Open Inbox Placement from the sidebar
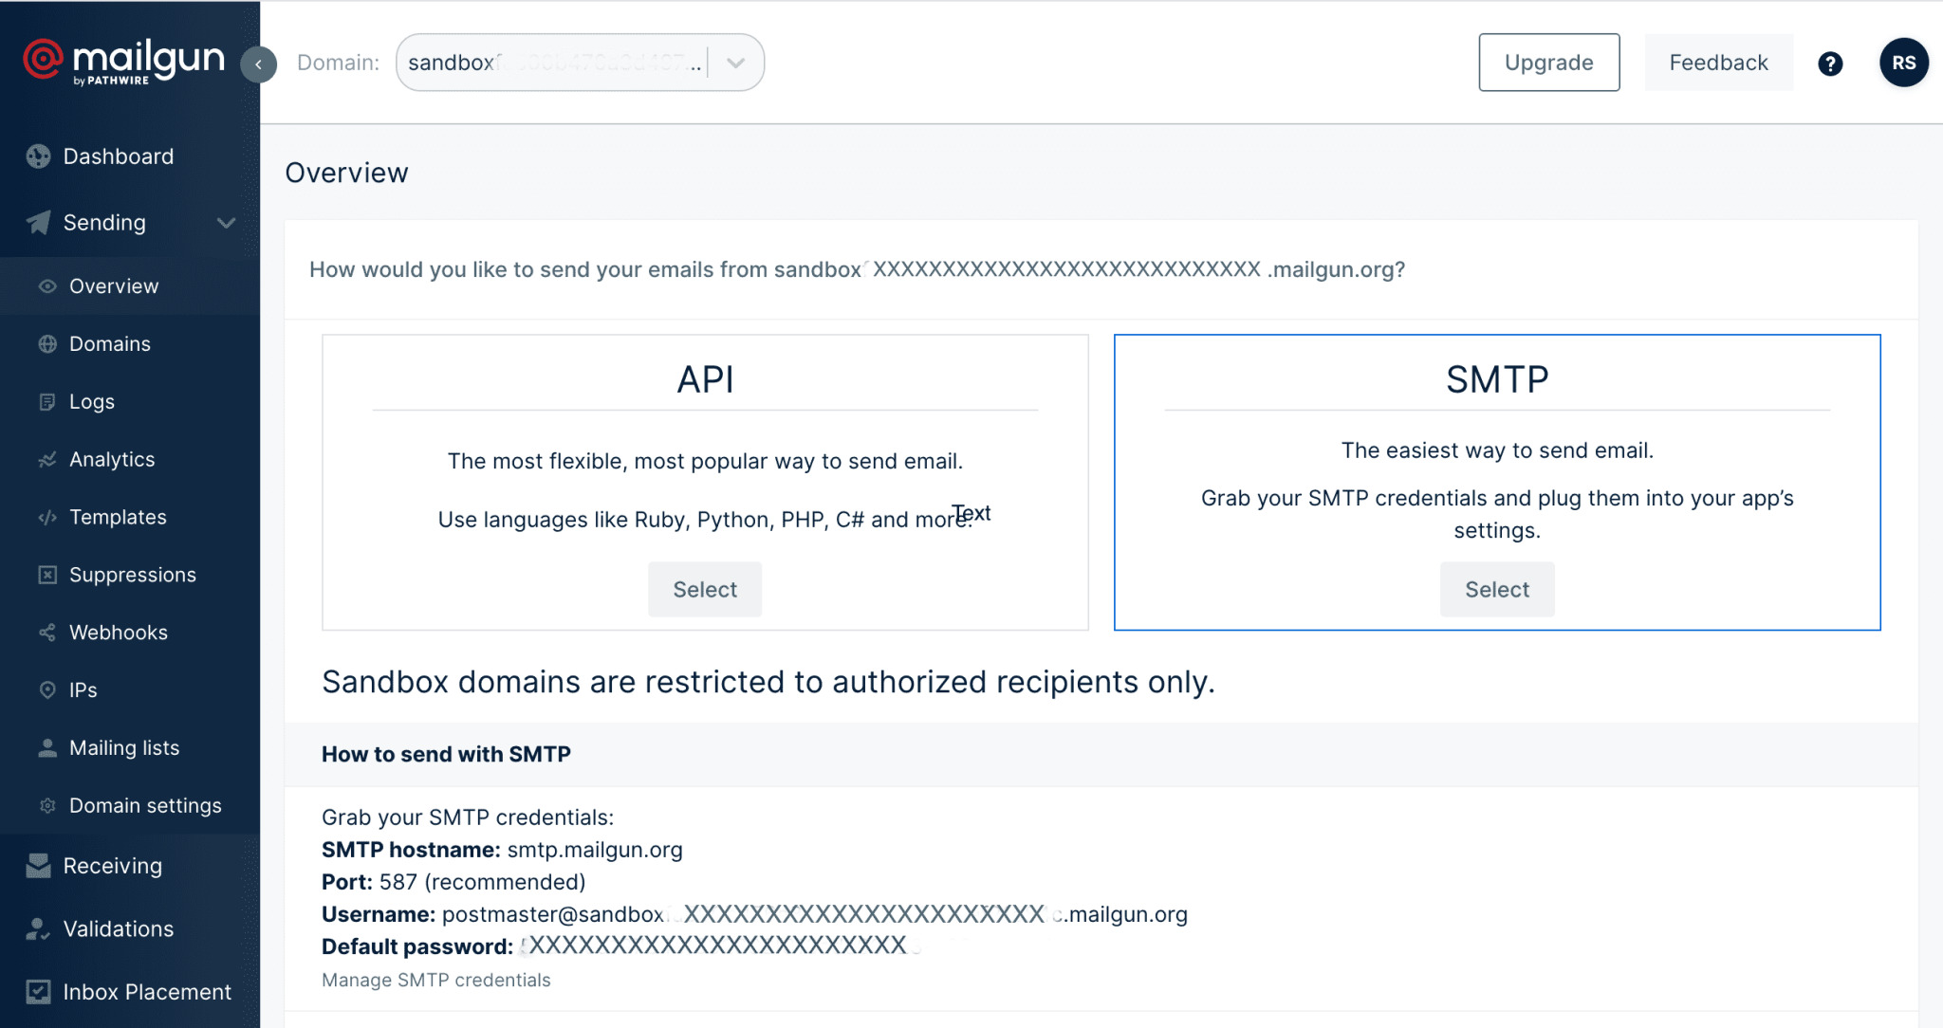Viewport: 1943px width, 1028px height. [147, 991]
